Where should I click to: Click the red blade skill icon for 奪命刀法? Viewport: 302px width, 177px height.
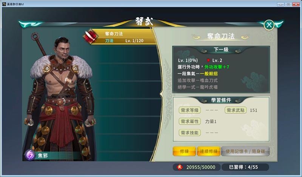90,36
